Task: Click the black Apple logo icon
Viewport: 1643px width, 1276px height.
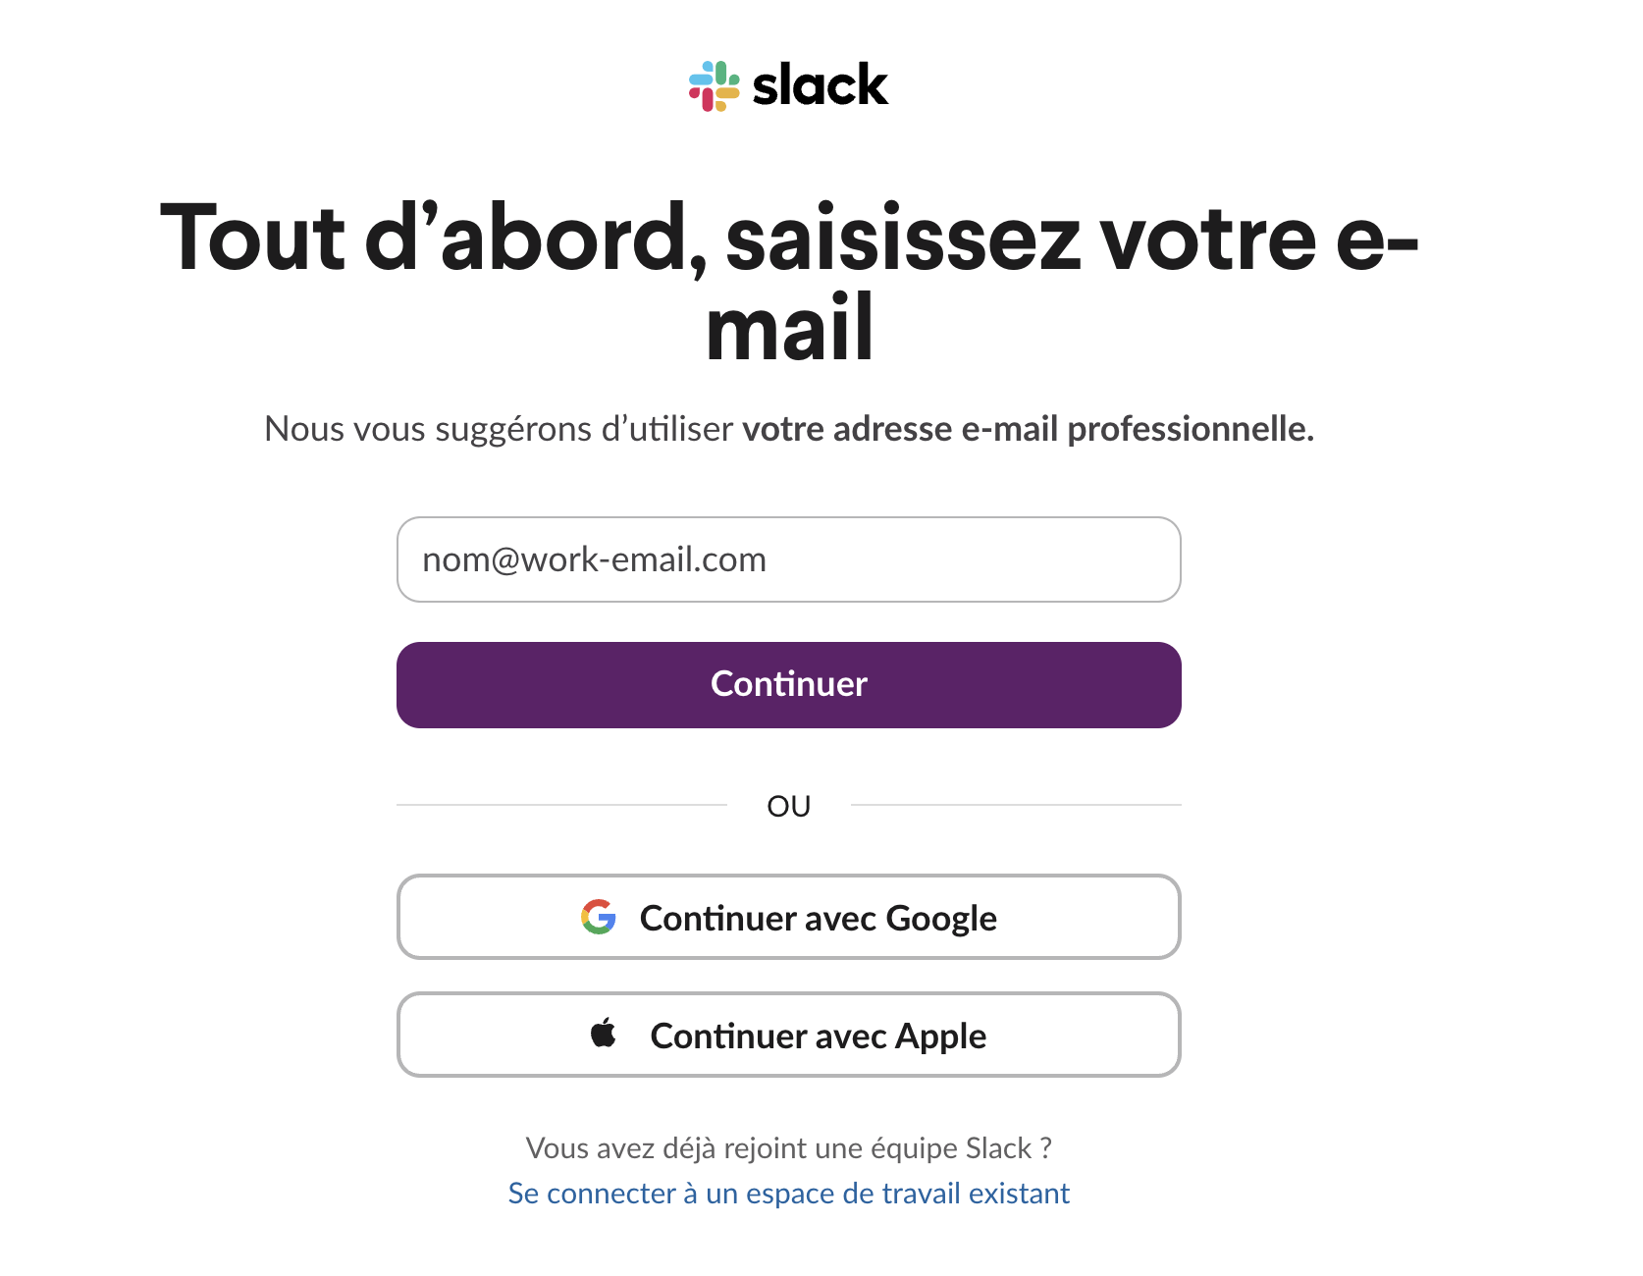Action: pyautogui.click(x=604, y=1034)
